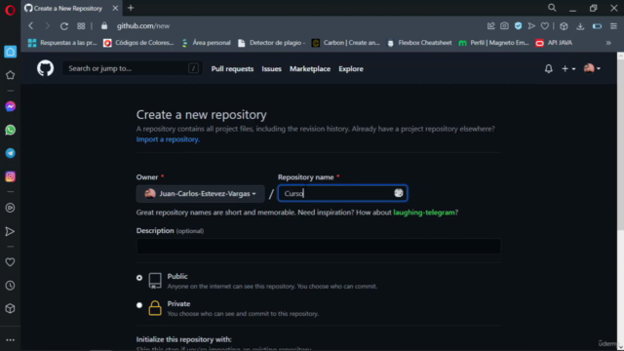This screenshot has width=624, height=351.
Task: Open the easy setup menu icon
Action: click(613, 26)
